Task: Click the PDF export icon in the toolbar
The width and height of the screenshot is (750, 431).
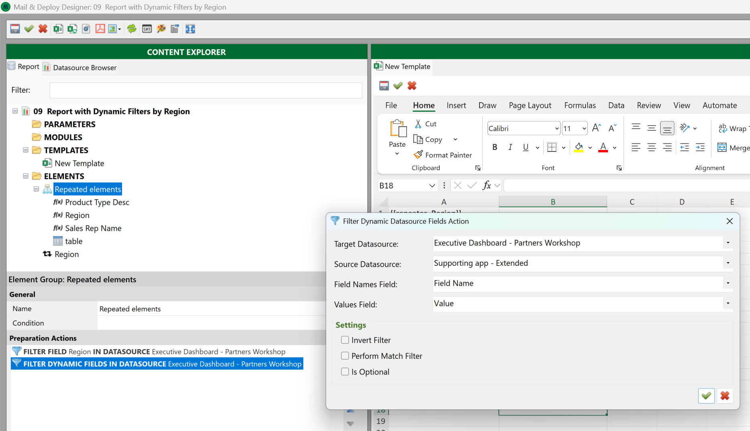Action: pos(100,29)
